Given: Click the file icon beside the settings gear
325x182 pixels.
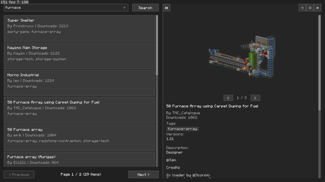Looking at the screenshot, I should coord(302,8).
